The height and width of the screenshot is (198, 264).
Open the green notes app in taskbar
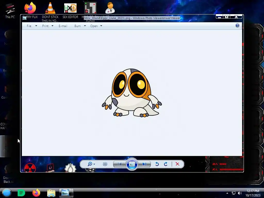pyautogui.click(x=21, y=193)
